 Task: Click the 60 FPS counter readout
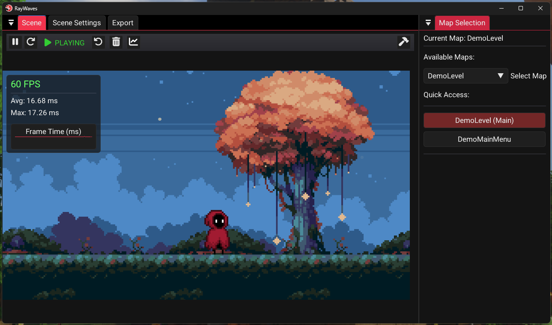[x=26, y=84]
